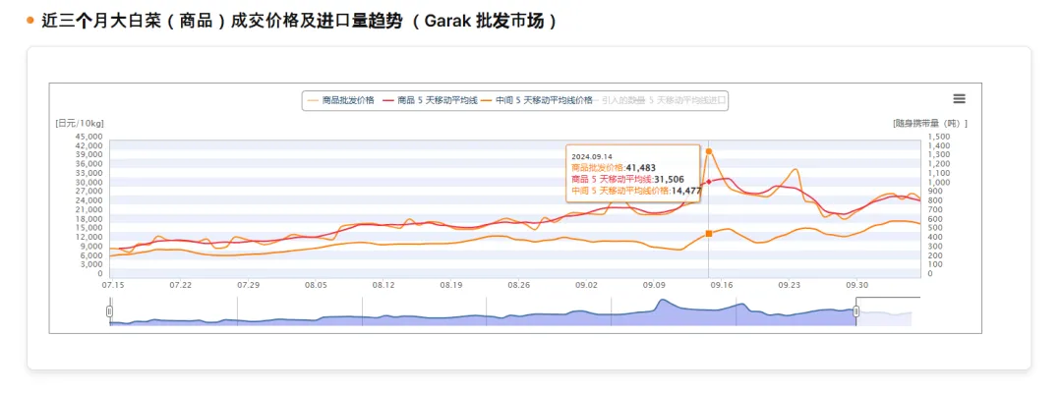Click the 45,000 left axis value
This screenshot has height=394, width=1062.
tap(88, 136)
